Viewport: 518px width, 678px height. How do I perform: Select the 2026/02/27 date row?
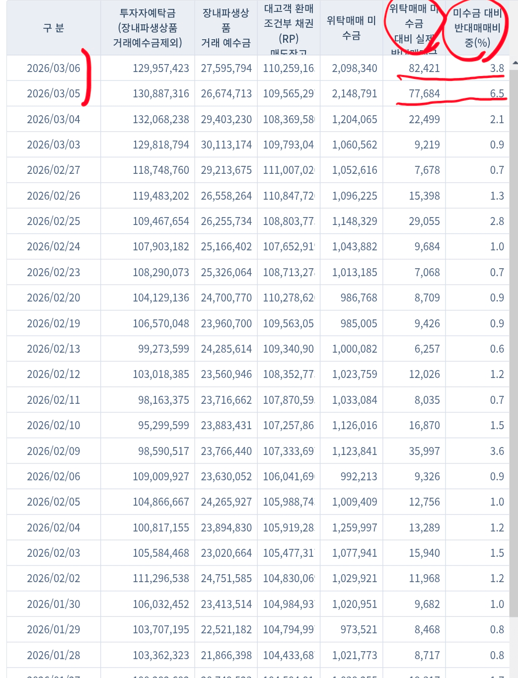tap(54, 170)
